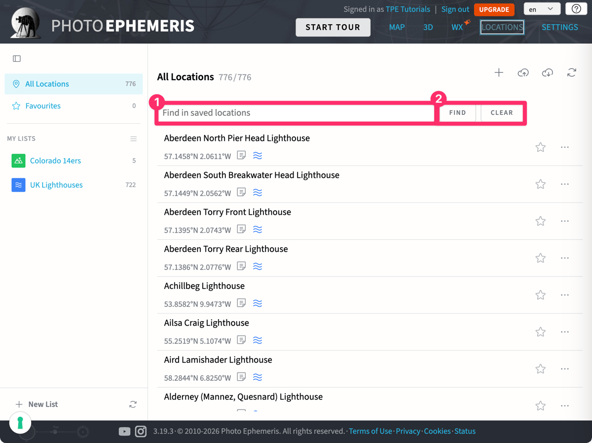Open more options for Alderney Lighthouse
Image resolution: width=592 pixels, height=443 pixels.
[565, 406]
